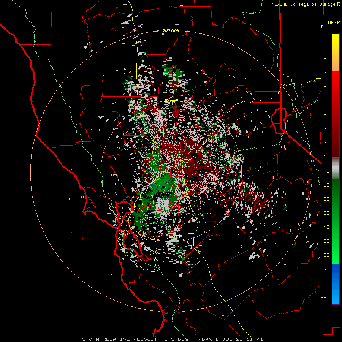This screenshot has height=342, width=342.
Task: Click the 11:41 timestamp in caption
Action: tap(255, 339)
